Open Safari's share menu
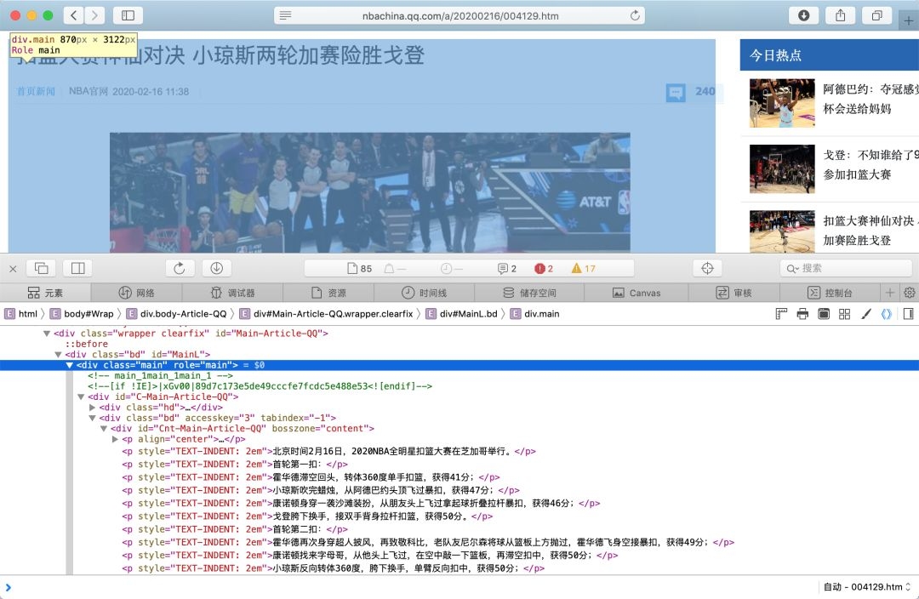The width and height of the screenshot is (919, 599). click(x=840, y=15)
